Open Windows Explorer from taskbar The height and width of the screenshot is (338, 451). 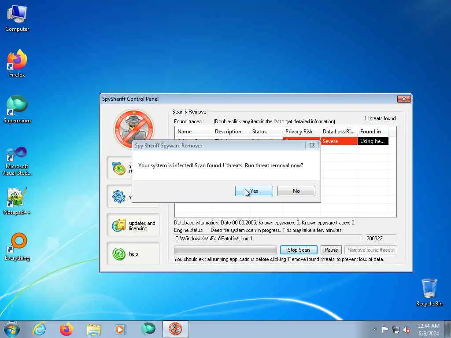coord(94,329)
